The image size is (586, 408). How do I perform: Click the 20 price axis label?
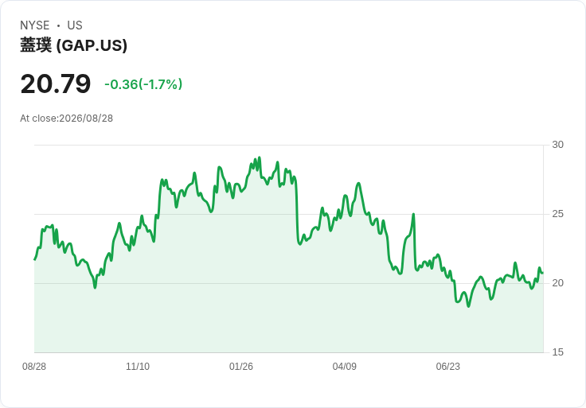pos(557,283)
